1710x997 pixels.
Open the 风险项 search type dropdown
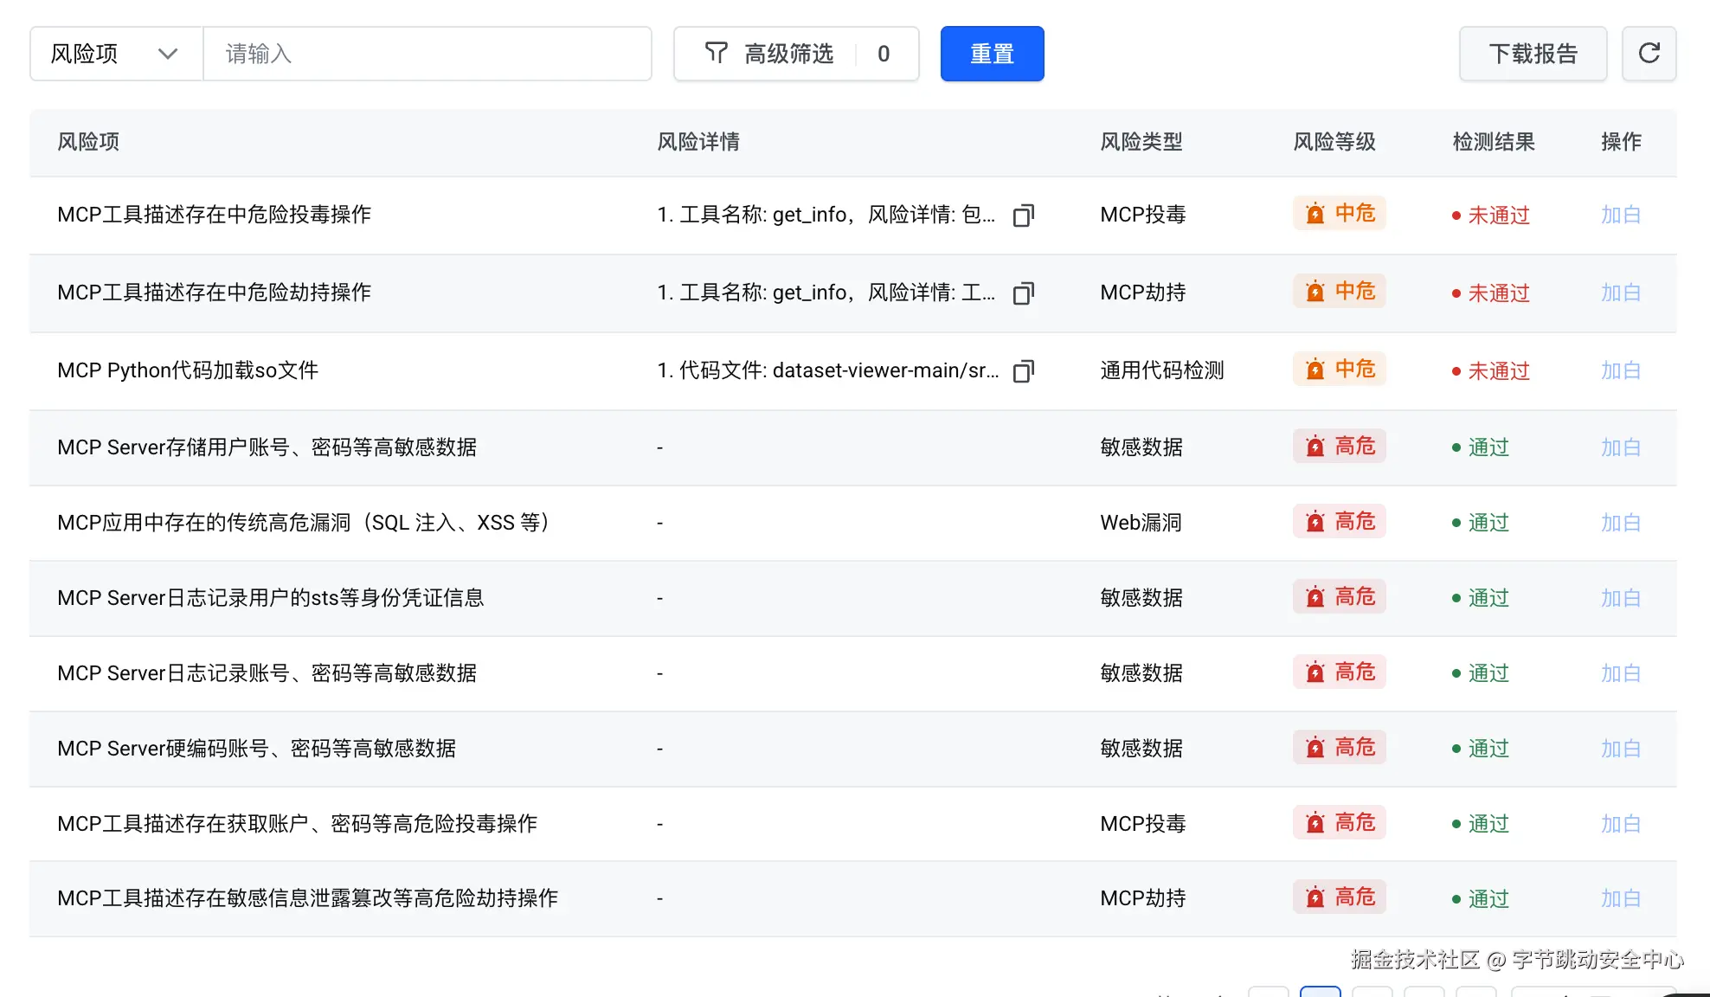click(116, 54)
